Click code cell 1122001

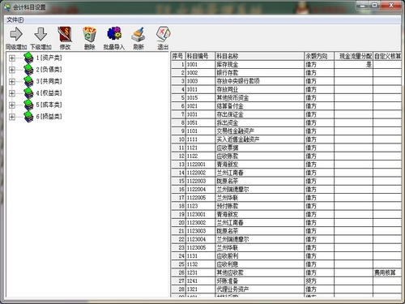point(200,165)
